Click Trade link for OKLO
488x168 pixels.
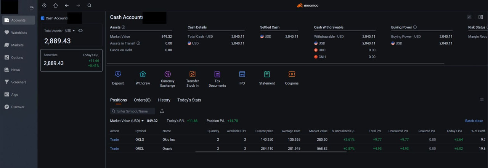tap(114, 139)
